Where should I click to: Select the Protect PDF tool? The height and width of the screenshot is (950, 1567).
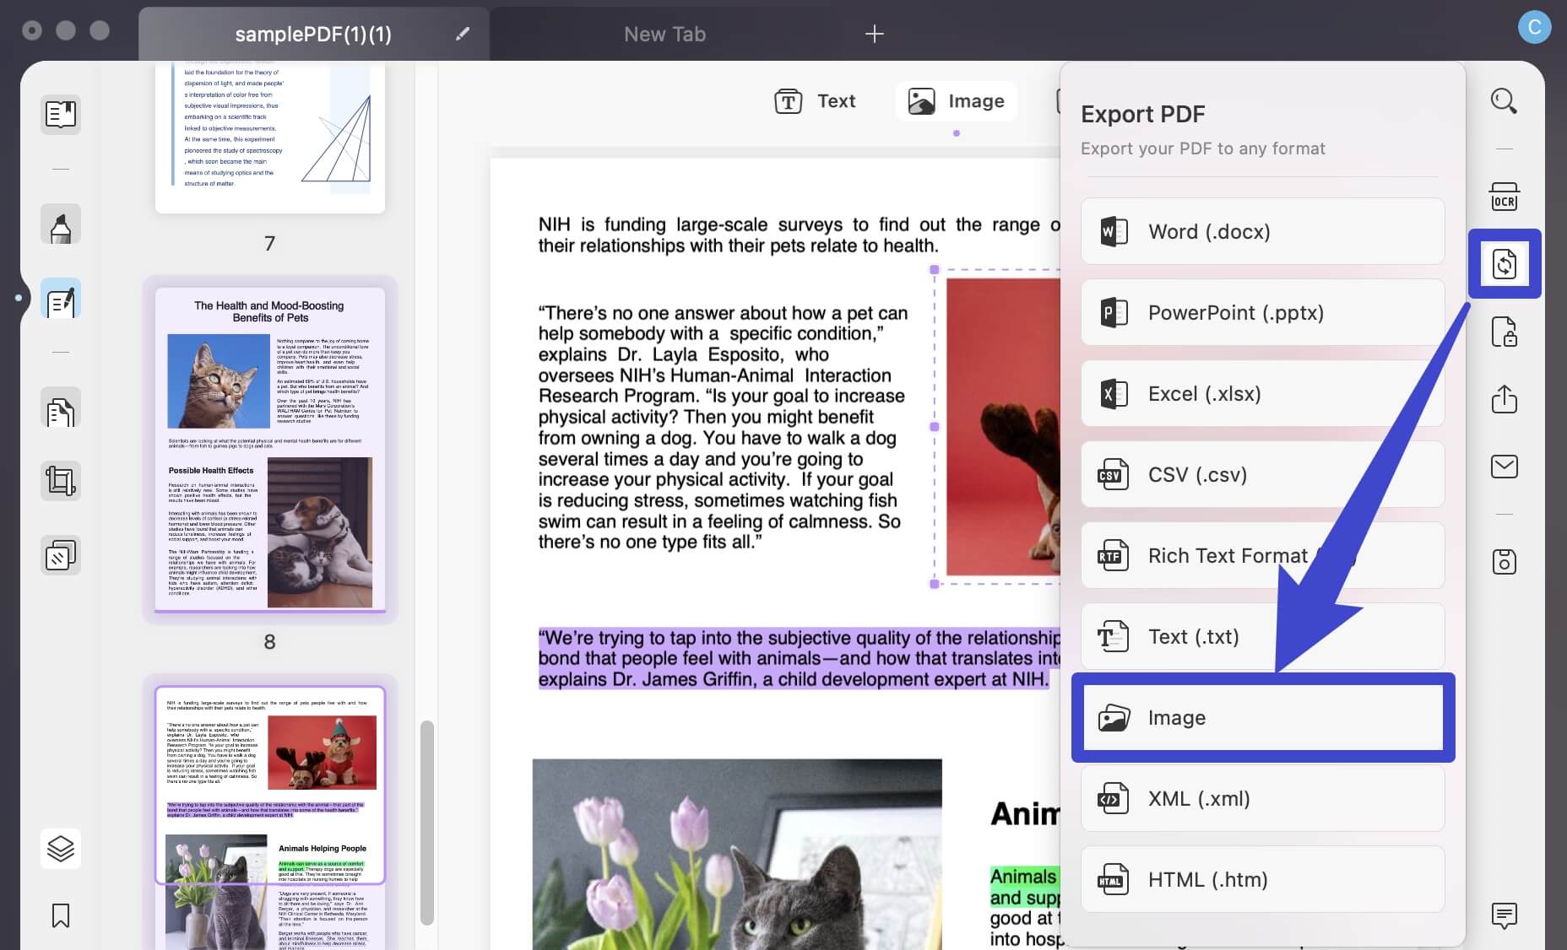(1505, 332)
